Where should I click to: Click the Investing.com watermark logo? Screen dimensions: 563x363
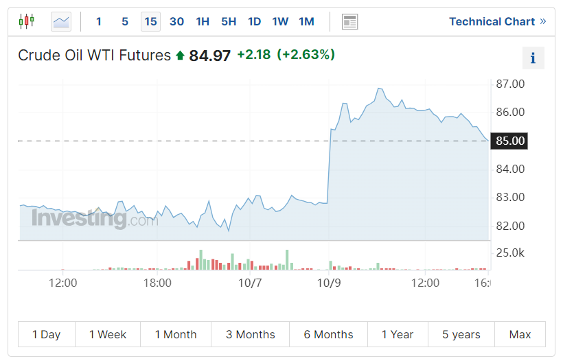89,219
